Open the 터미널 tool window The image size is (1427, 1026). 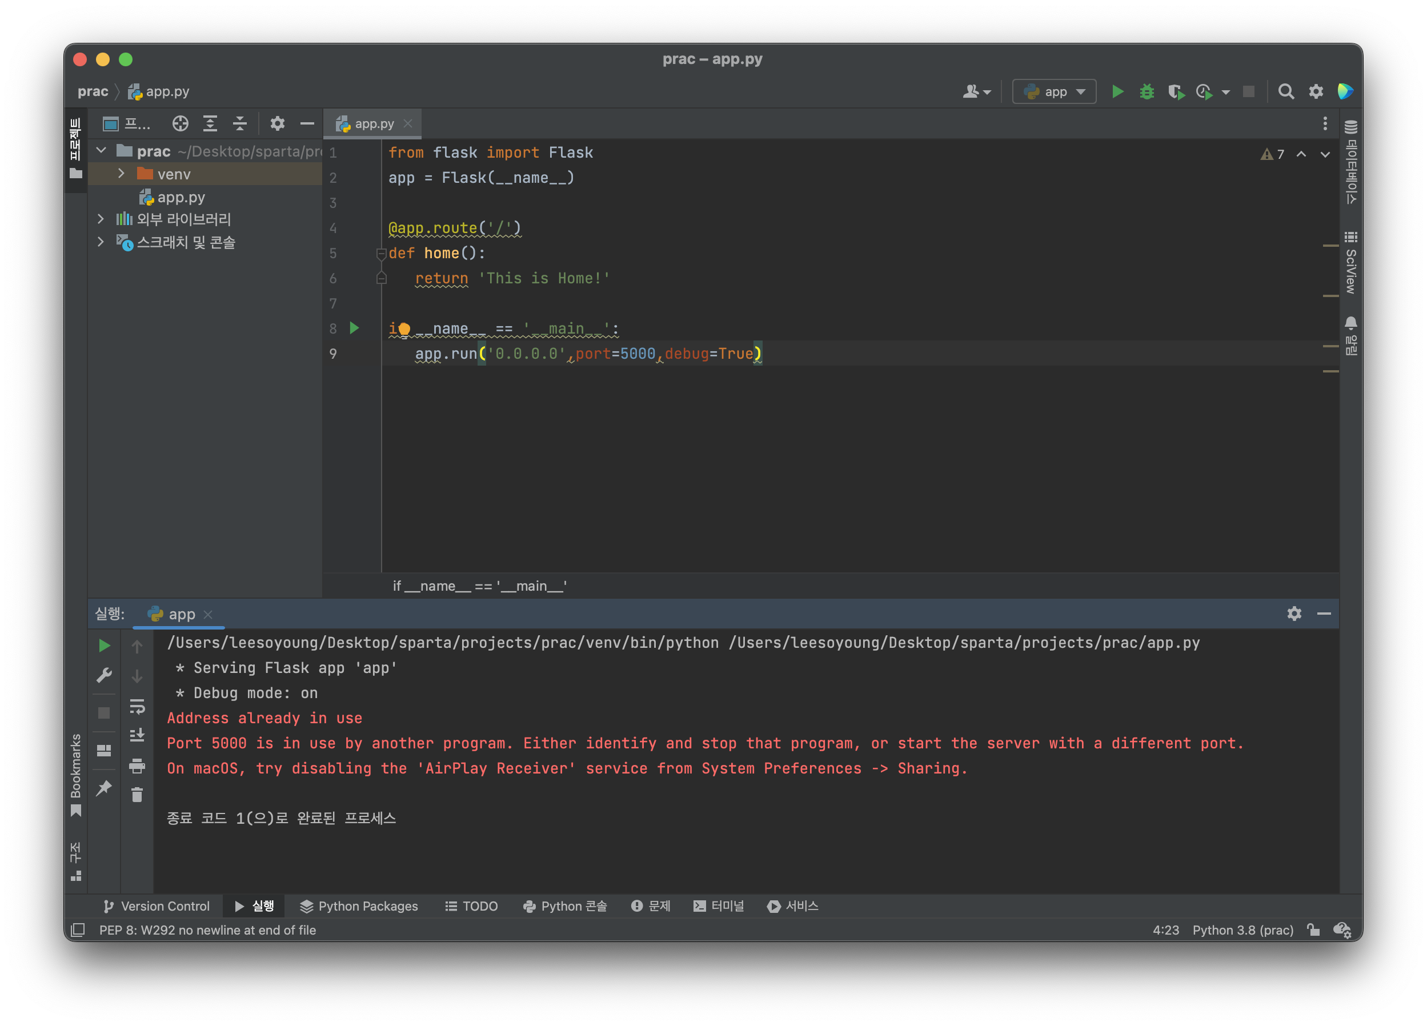click(719, 906)
